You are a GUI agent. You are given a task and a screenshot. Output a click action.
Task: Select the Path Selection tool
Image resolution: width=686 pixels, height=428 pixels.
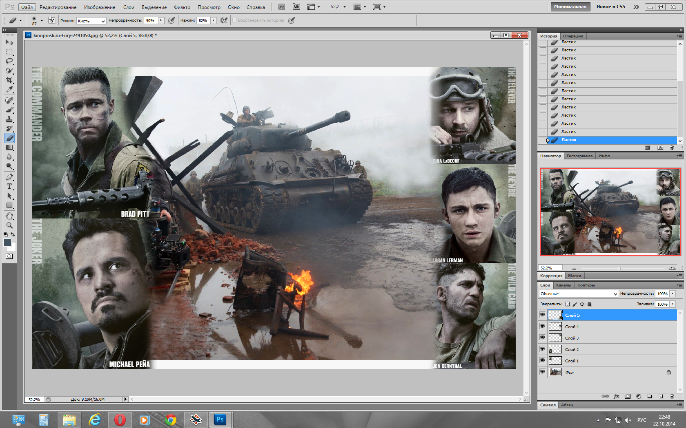pyautogui.click(x=9, y=196)
